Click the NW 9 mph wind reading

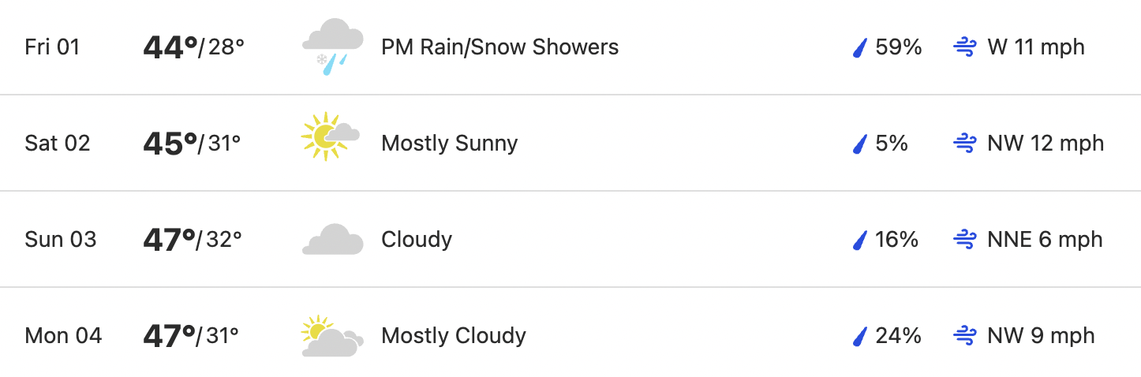point(1041,336)
